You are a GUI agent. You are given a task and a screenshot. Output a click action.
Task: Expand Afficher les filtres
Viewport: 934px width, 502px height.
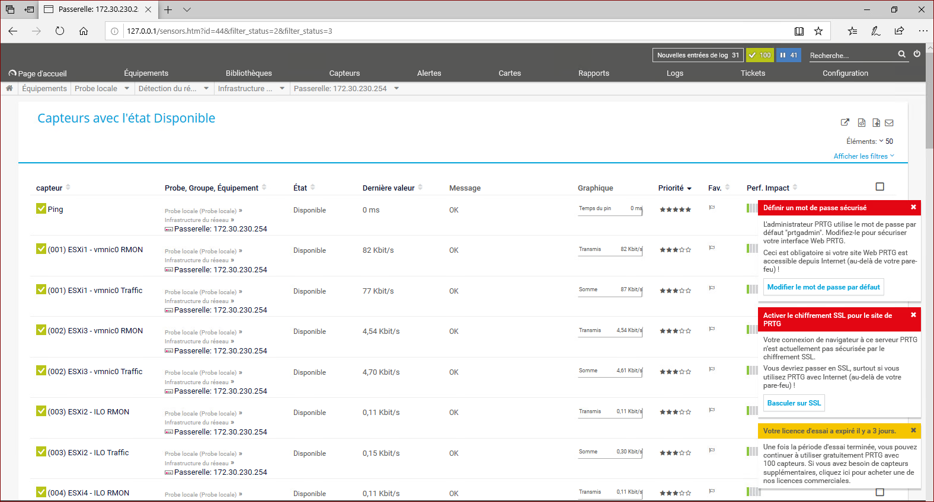pyautogui.click(x=864, y=156)
